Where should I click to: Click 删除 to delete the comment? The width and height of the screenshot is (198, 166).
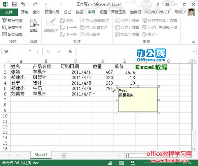(x=67, y=20)
